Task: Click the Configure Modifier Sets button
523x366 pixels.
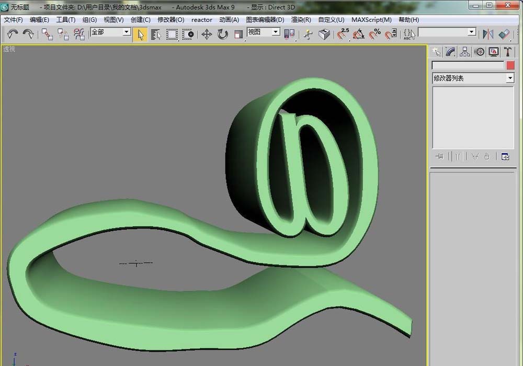Action: 505,156
